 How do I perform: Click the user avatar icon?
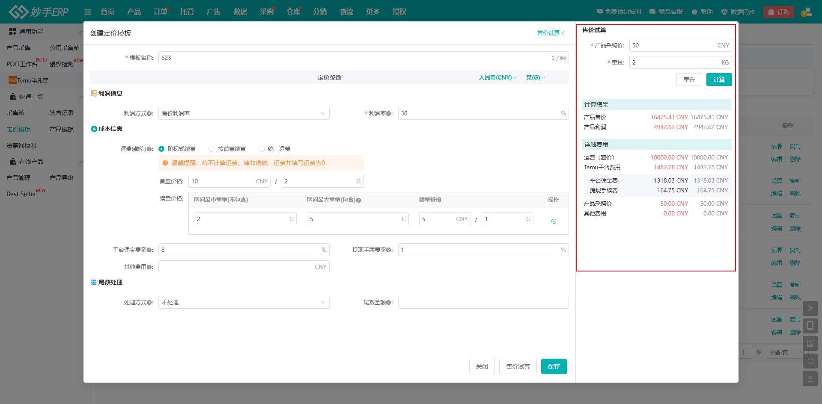coord(807,12)
